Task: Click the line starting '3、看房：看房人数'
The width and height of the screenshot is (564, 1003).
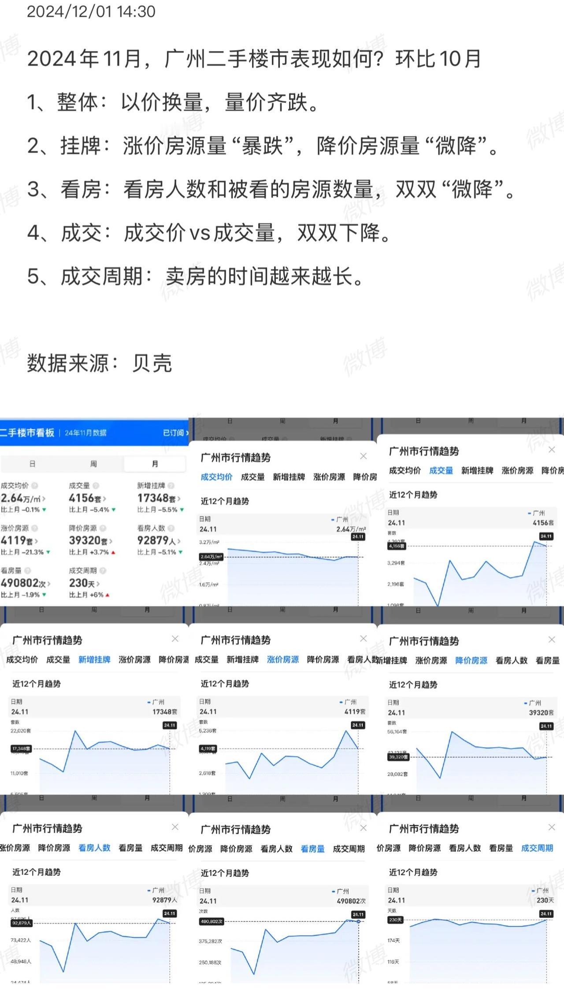Action: pos(271,189)
